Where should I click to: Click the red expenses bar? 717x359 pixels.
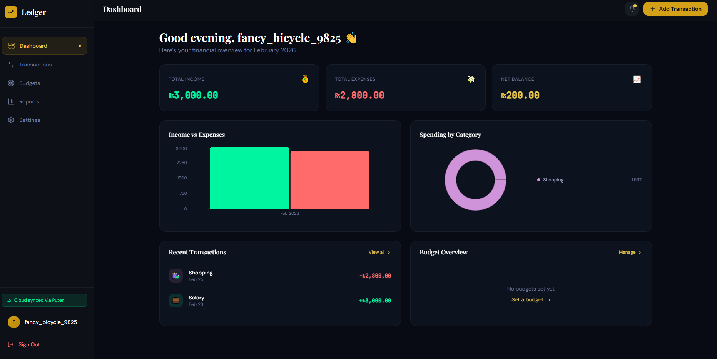click(330, 180)
